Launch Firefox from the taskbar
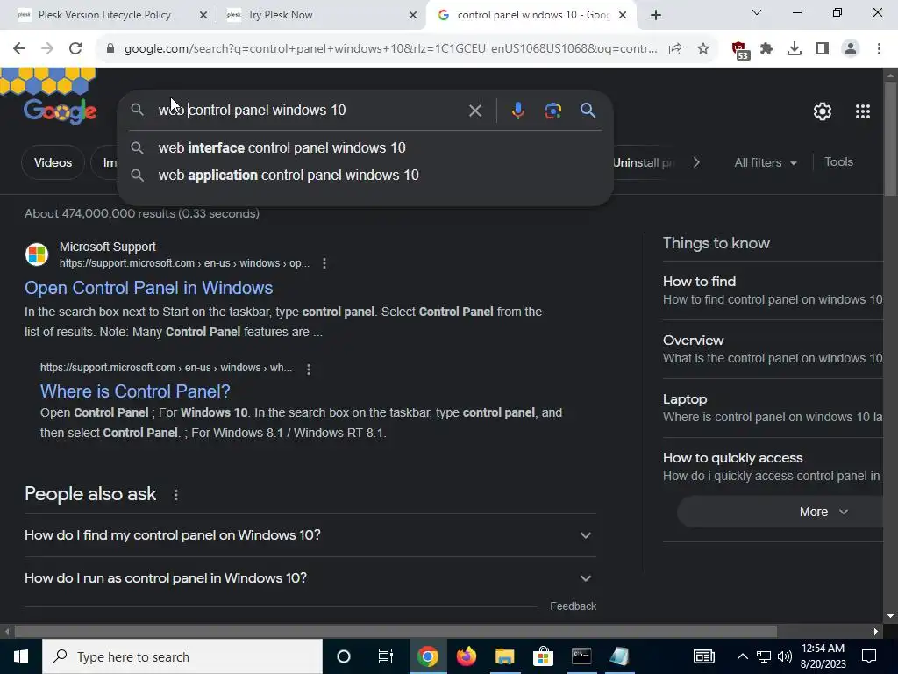The image size is (898, 674). pyautogui.click(x=467, y=656)
